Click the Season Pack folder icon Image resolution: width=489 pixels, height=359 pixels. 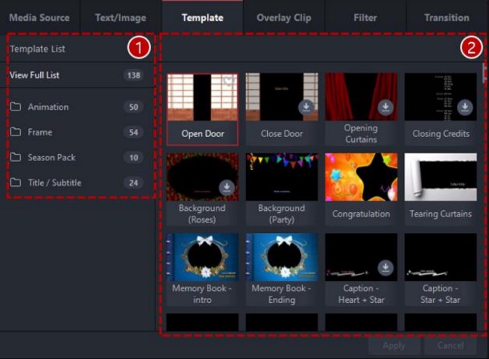(x=16, y=158)
